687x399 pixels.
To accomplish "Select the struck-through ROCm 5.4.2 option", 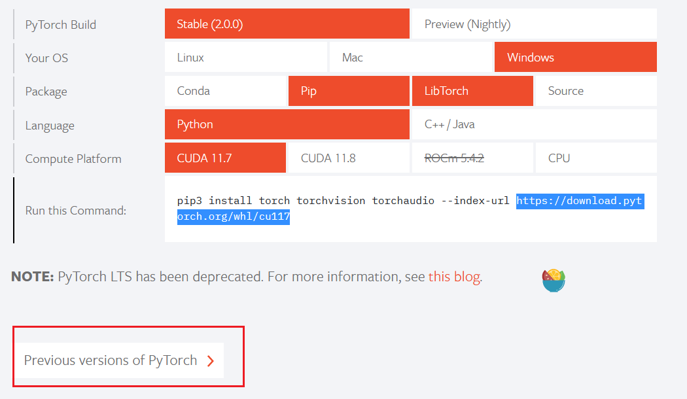I will 472,158.
